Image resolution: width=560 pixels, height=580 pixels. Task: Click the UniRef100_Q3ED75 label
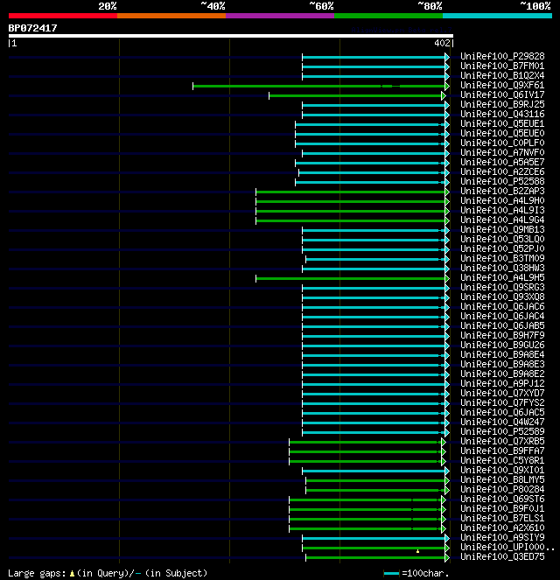click(502, 556)
